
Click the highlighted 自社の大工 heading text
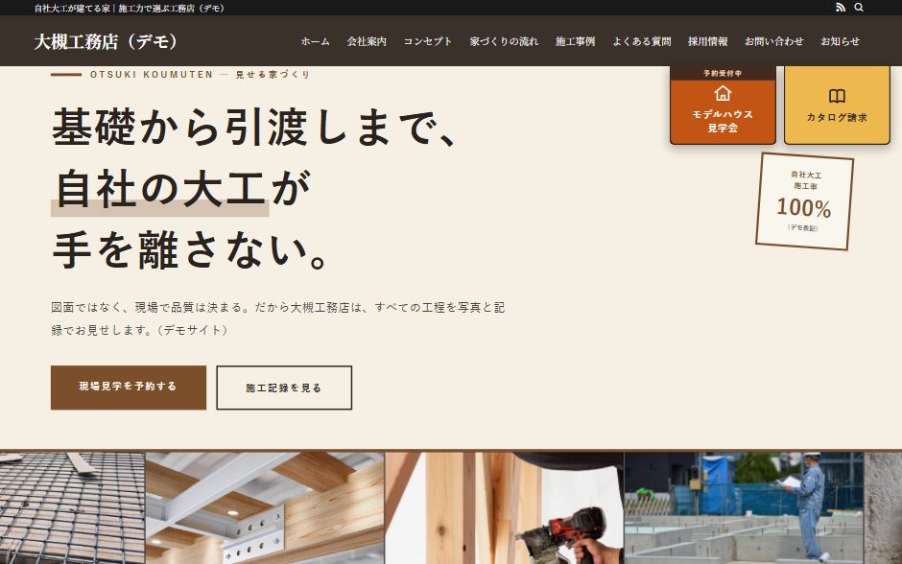pos(160,189)
